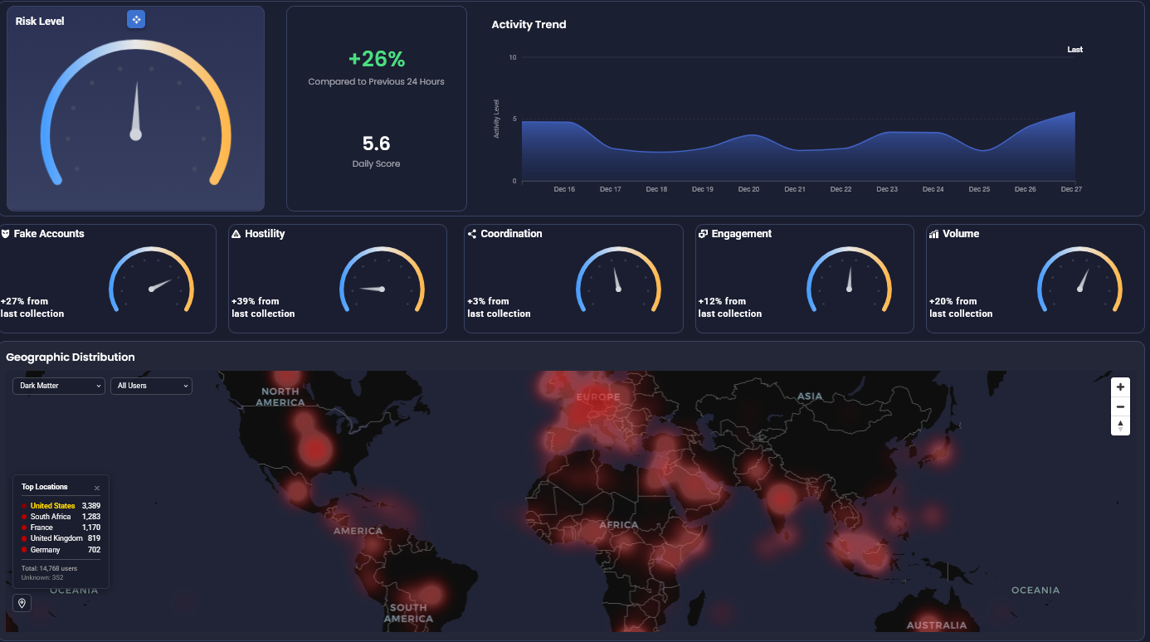Click the +20% from last collection text
The image size is (1150, 642).
tap(961, 308)
